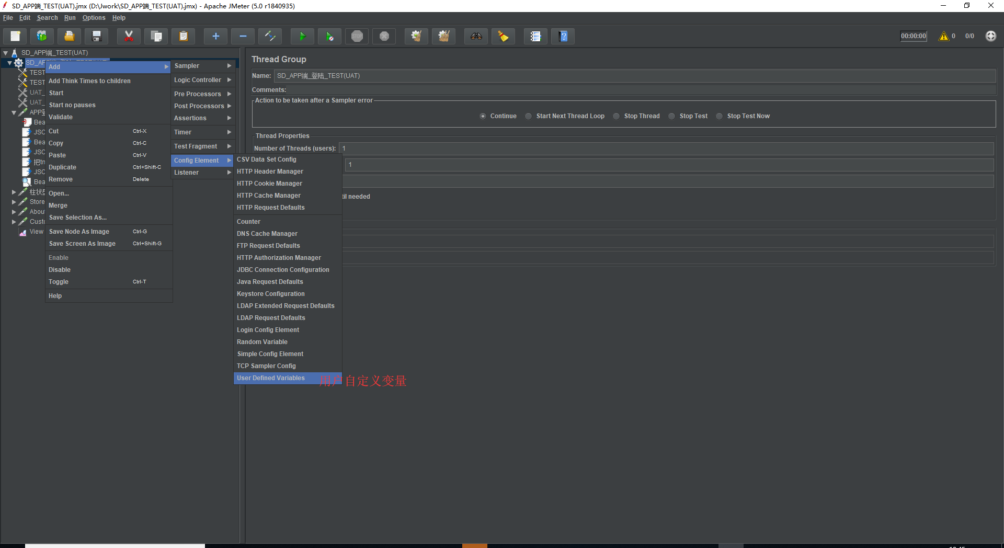The image size is (1004, 548).
Task: Open the Function Helper dialog icon
Action: tap(535, 36)
